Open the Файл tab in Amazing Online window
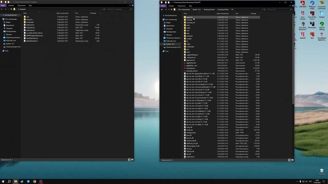The height and width of the screenshot is (184, 328). [x=163, y=6]
